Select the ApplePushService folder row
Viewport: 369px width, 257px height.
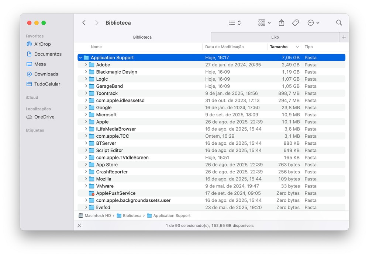coord(115,193)
